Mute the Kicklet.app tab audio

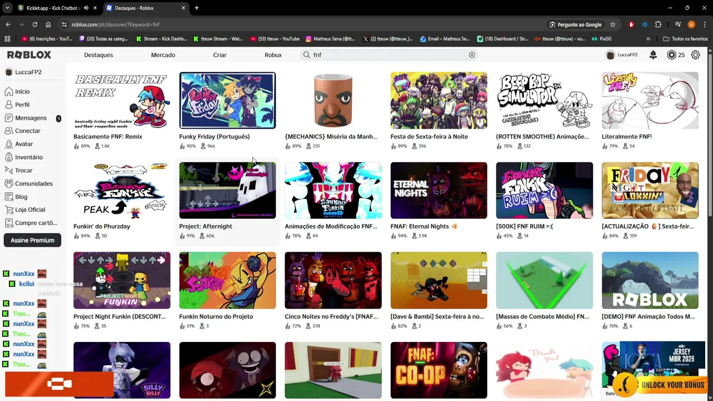86,8
